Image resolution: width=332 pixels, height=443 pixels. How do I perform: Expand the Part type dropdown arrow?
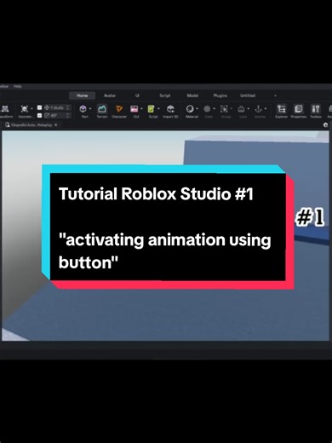pos(90,109)
